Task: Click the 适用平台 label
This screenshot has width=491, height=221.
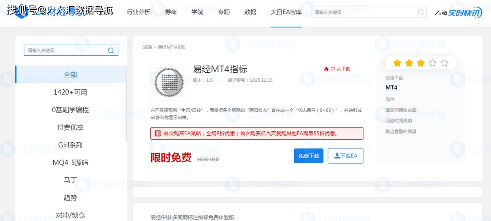Action: click(394, 78)
